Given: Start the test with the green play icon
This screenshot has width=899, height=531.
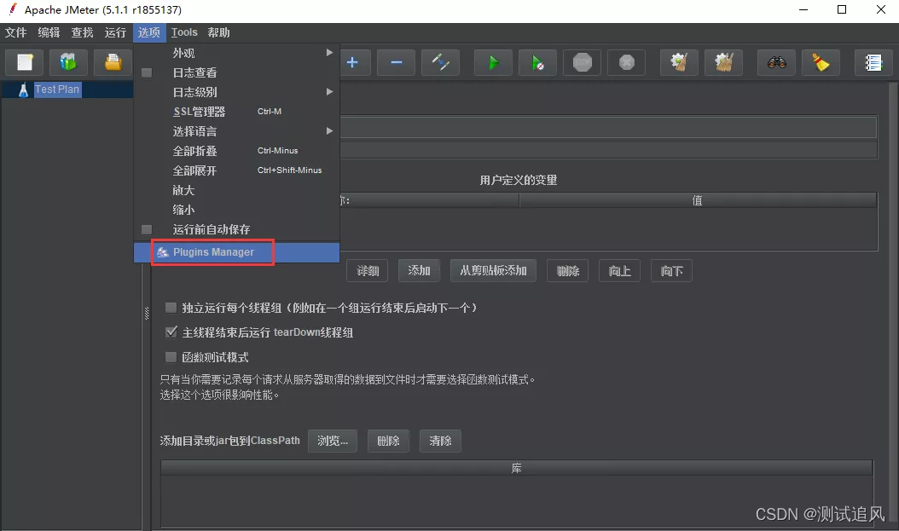Looking at the screenshot, I should [492, 62].
